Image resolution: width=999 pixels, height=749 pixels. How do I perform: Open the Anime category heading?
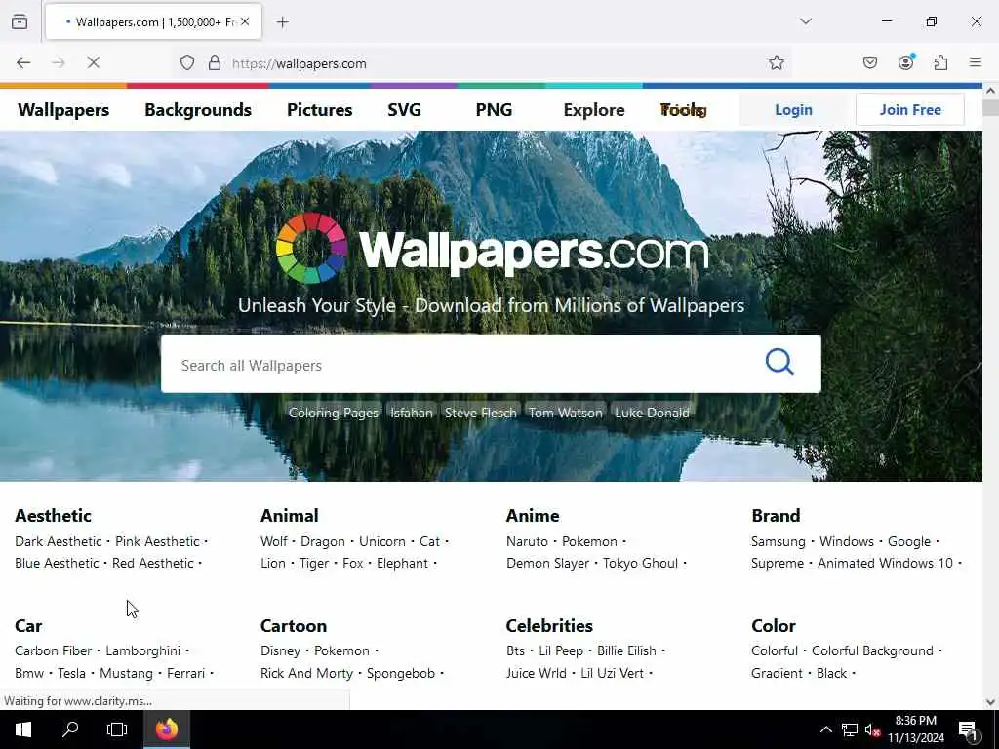point(533,515)
